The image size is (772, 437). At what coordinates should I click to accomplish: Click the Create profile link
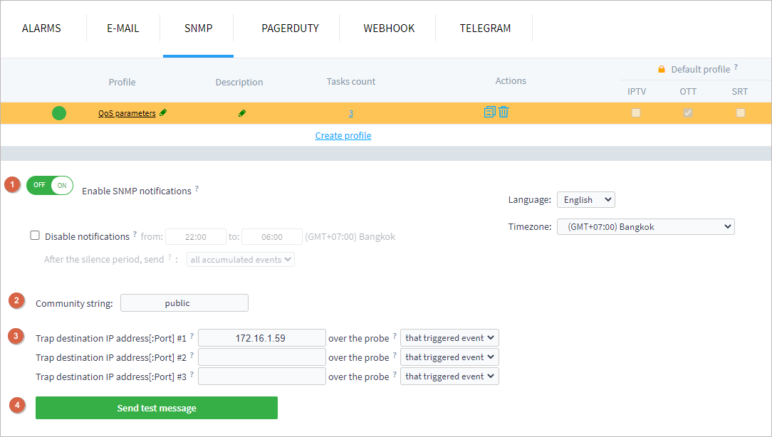click(x=343, y=135)
